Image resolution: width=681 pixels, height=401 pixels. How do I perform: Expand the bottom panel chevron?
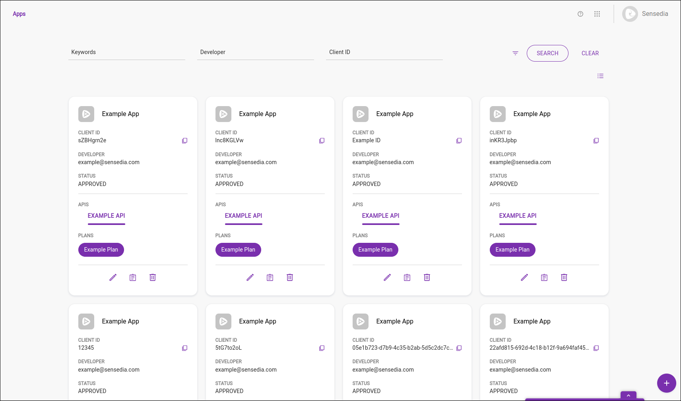(628, 395)
